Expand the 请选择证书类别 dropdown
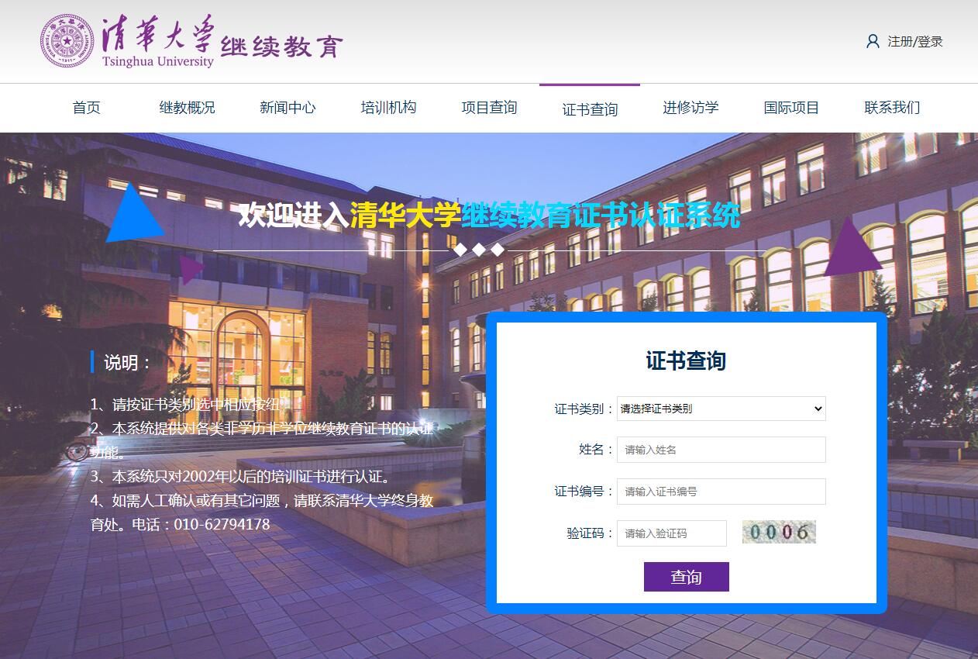Screen dimensions: 978x659 click(x=721, y=409)
